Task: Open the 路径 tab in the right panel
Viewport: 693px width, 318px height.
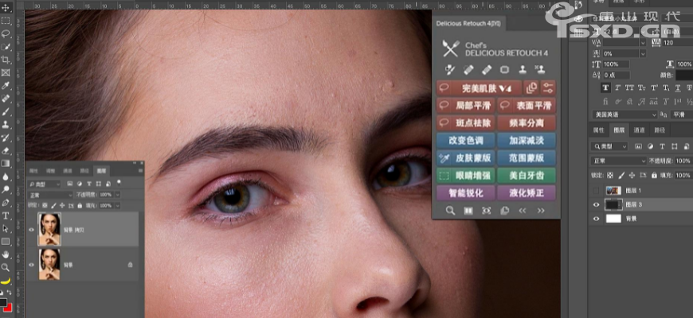Action: point(660,130)
